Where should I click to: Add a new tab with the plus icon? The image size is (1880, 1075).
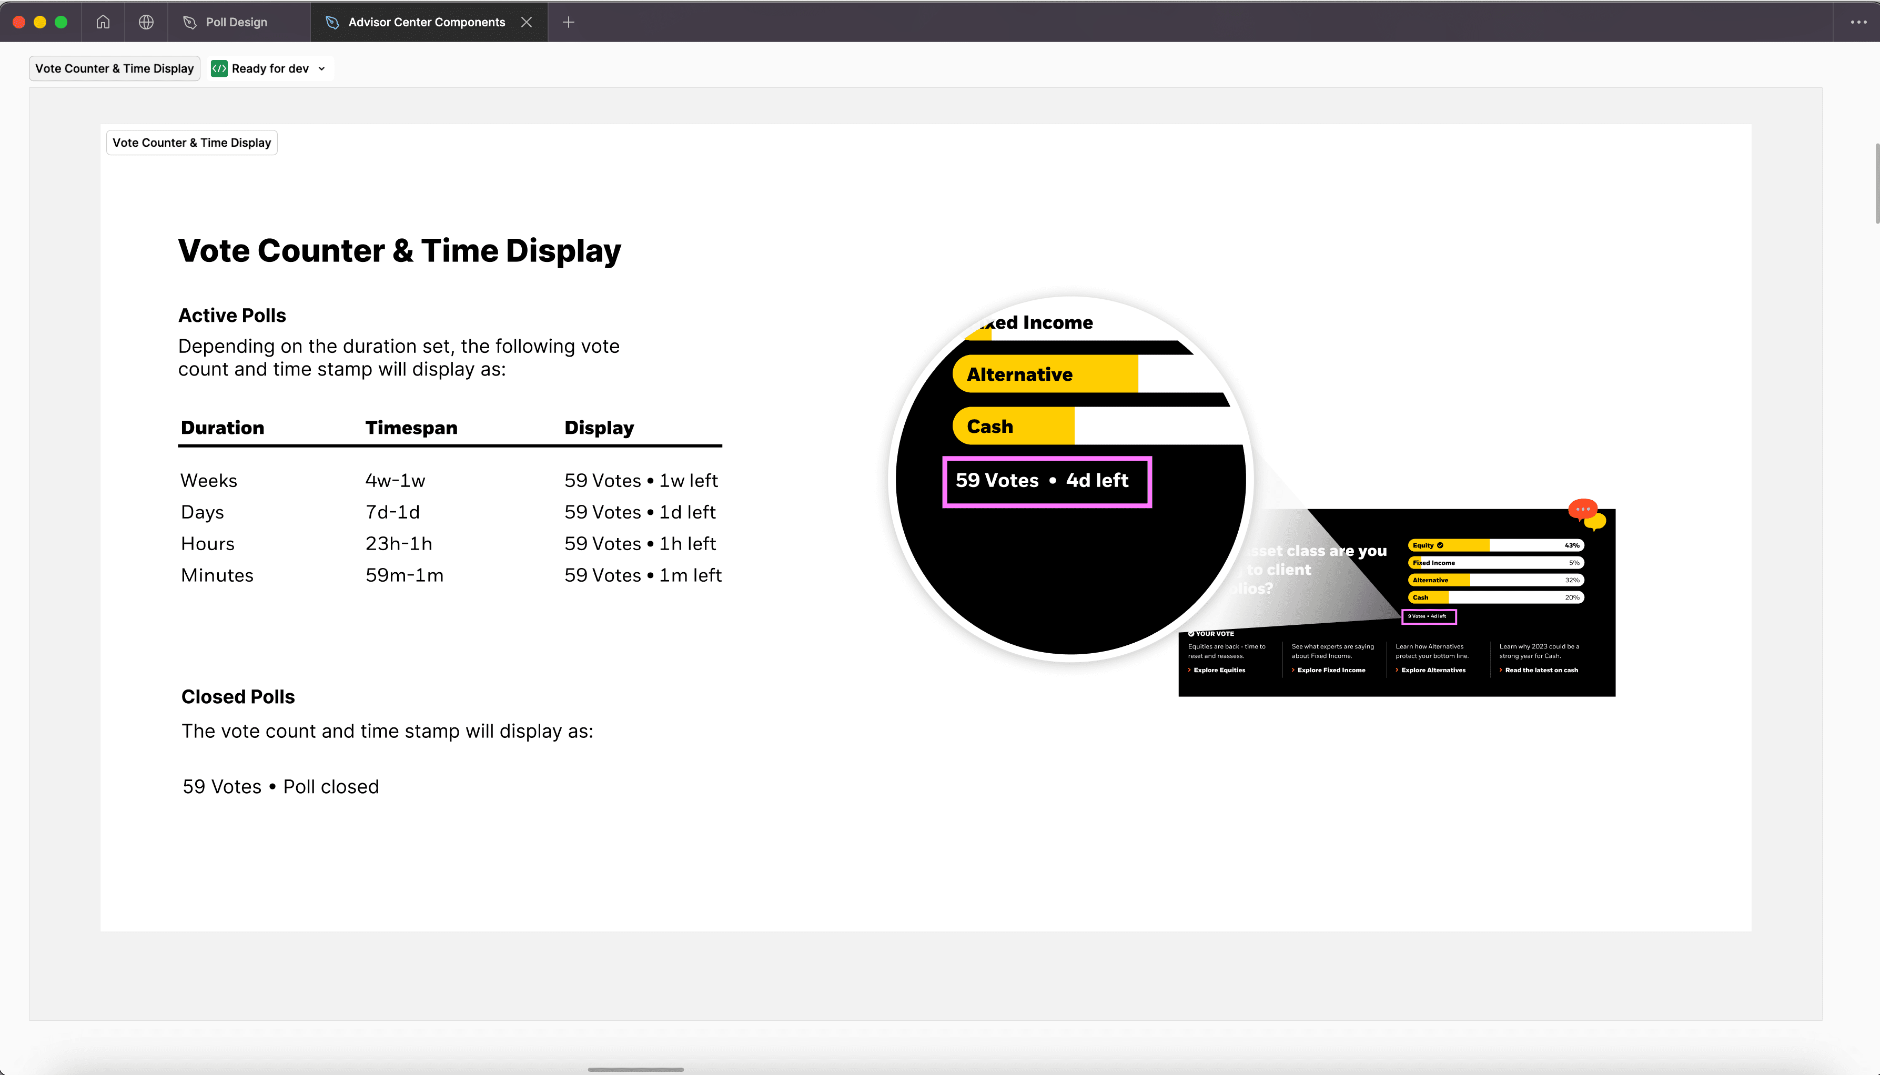click(x=568, y=22)
